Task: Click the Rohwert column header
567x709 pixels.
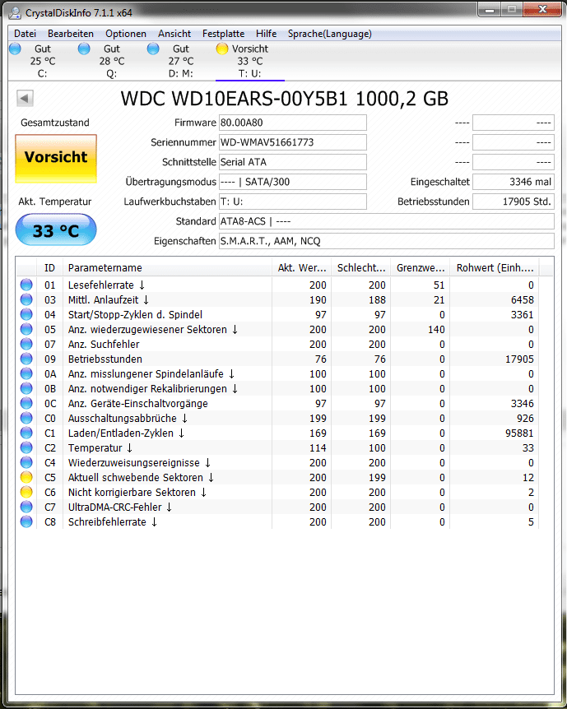Action: (495, 267)
